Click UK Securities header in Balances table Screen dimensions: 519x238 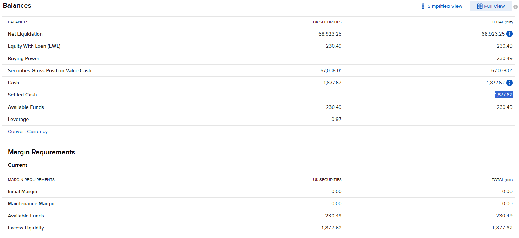[327, 22]
